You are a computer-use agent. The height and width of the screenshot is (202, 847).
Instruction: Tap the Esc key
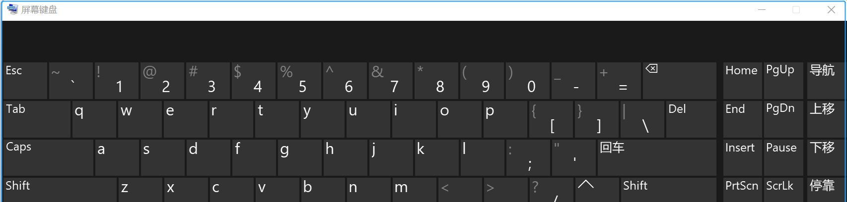click(x=25, y=80)
